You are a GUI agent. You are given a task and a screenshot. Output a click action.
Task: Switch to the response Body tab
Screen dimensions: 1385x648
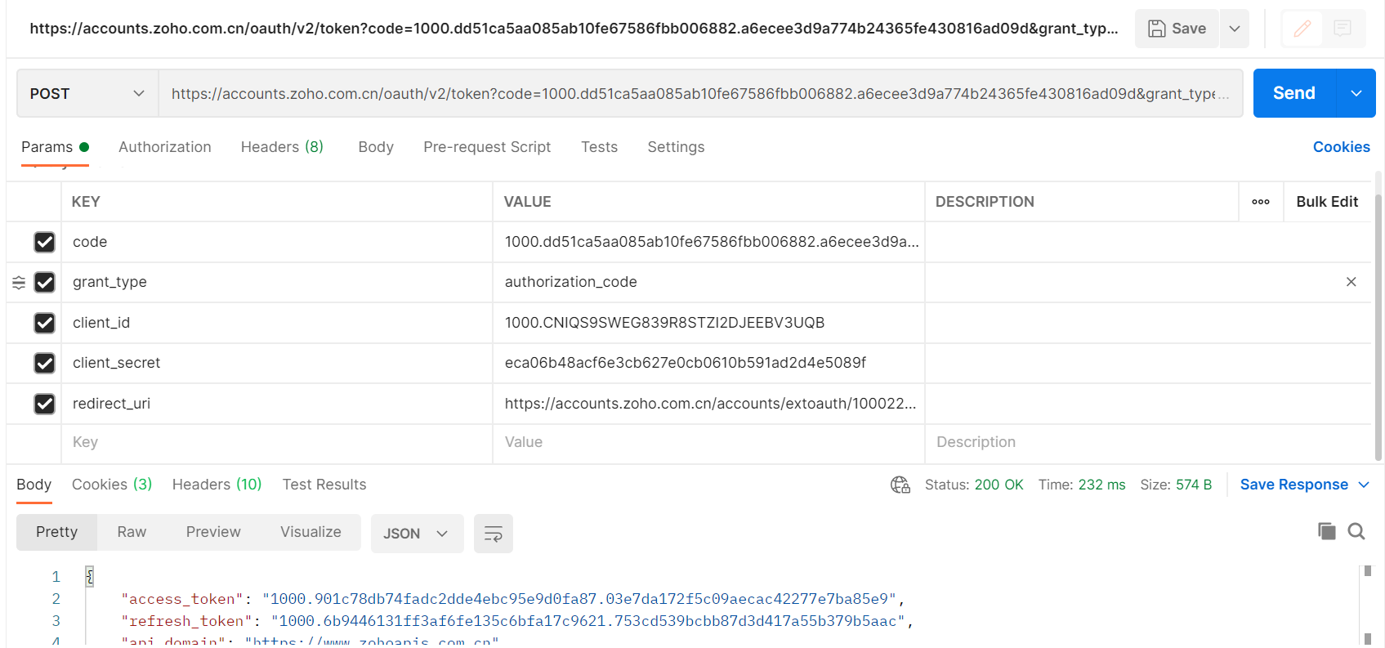(x=34, y=485)
